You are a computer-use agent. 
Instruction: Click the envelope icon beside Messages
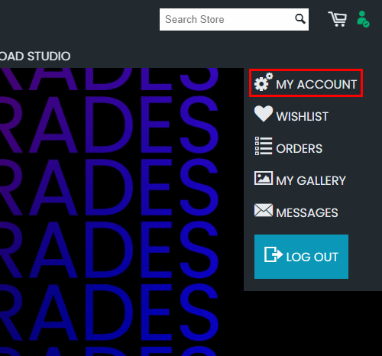(x=264, y=210)
